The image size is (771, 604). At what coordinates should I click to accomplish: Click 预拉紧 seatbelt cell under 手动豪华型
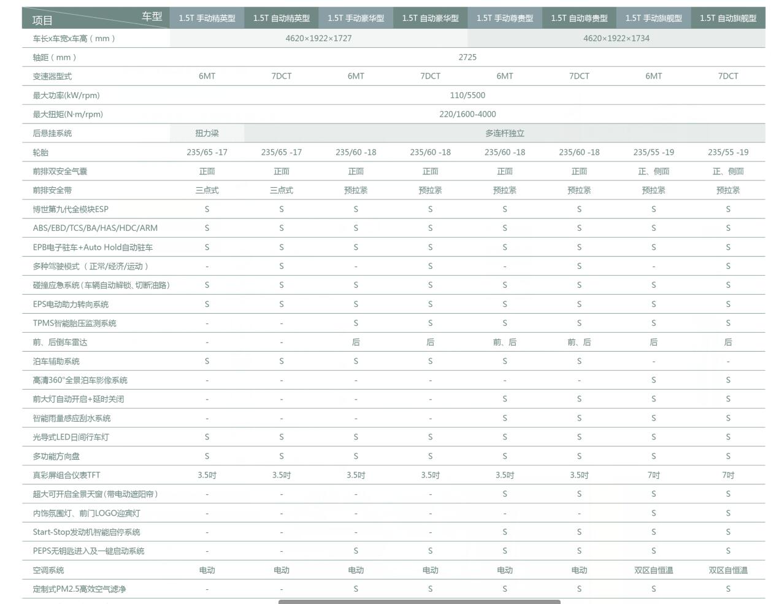click(x=356, y=190)
